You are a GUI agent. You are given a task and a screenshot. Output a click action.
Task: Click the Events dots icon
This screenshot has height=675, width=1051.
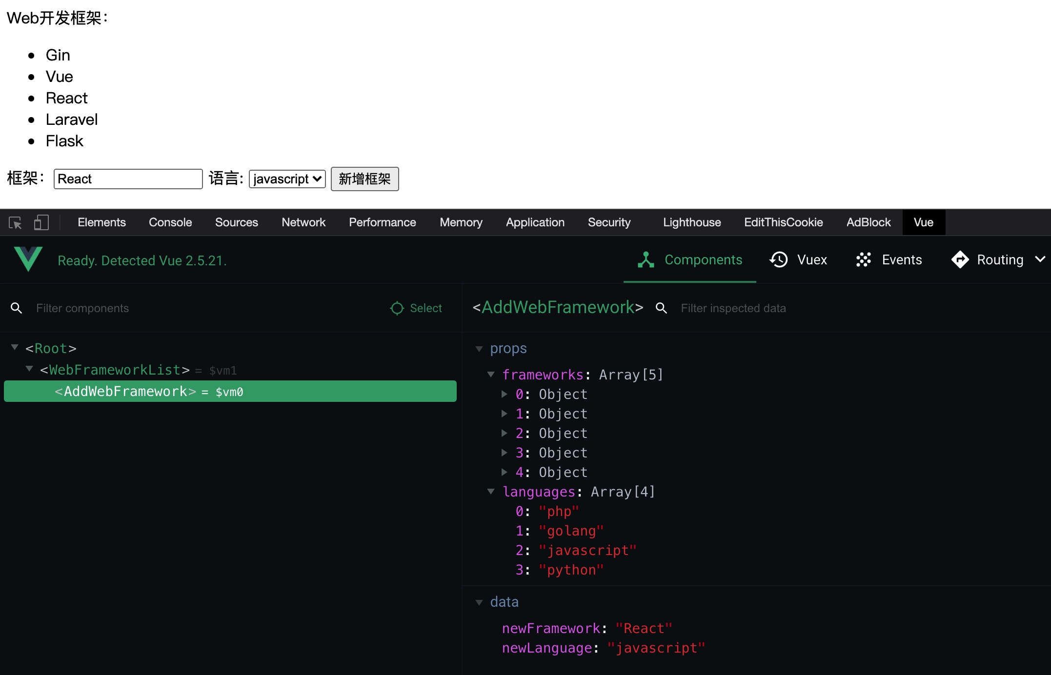tap(864, 259)
